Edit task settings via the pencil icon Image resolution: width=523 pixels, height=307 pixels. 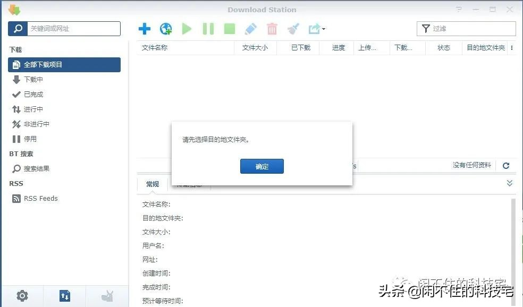coord(251,29)
